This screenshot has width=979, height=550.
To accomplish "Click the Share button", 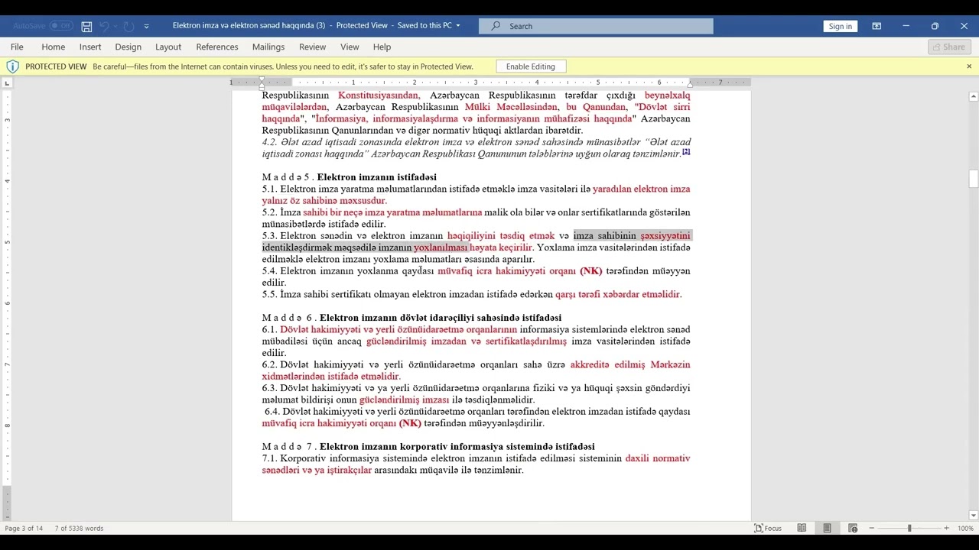I will [x=949, y=47].
